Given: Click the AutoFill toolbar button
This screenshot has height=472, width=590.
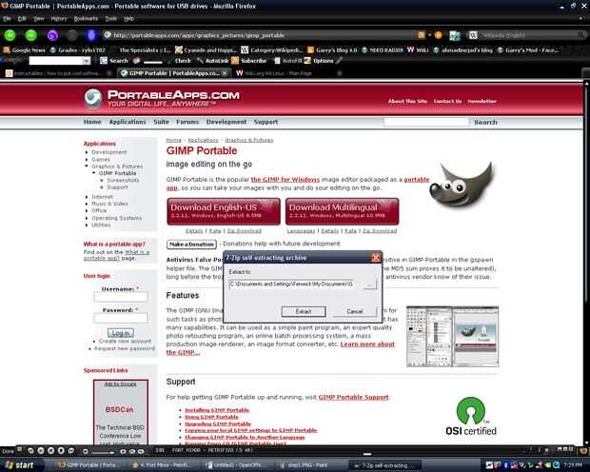Looking at the screenshot, I should (x=287, y=61).
